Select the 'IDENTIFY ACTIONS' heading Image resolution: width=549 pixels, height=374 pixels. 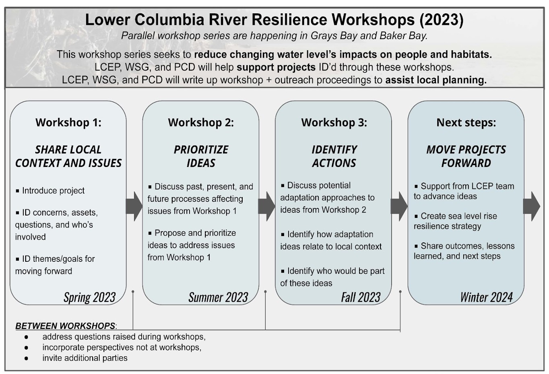coord(334,156)
